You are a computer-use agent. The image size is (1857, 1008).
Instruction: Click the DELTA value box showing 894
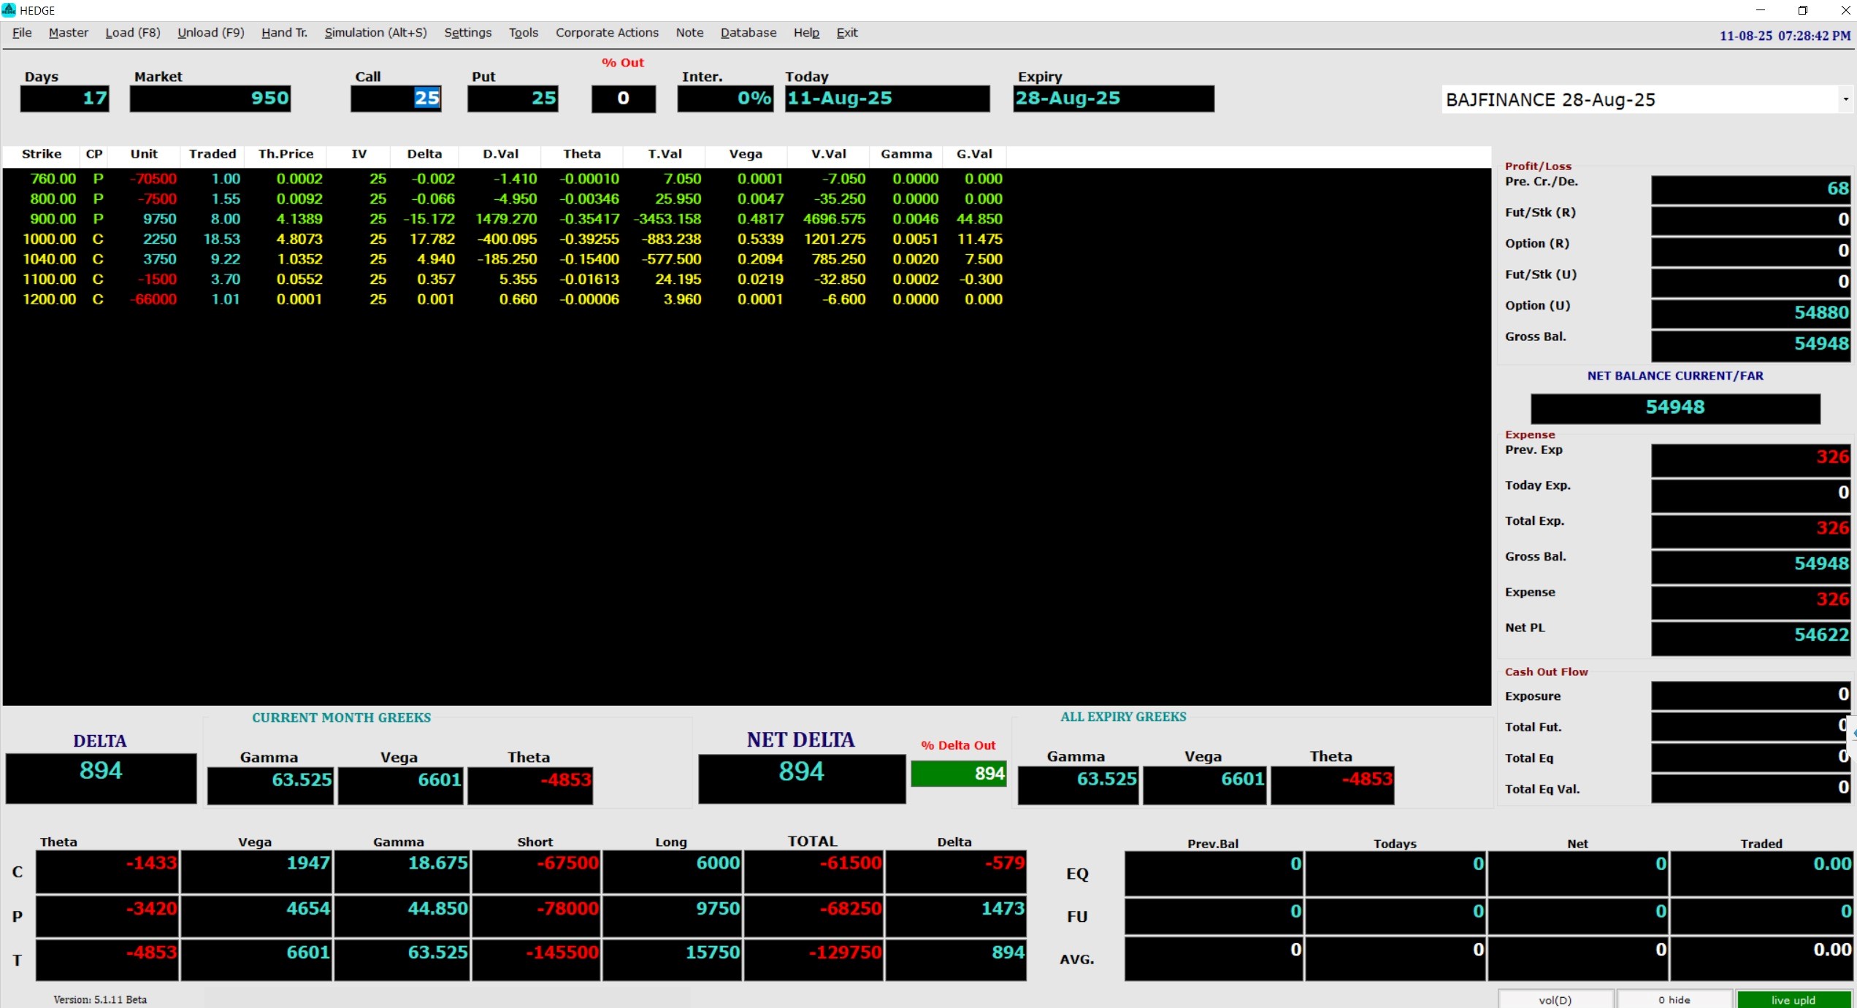click(x=101, y=778)
